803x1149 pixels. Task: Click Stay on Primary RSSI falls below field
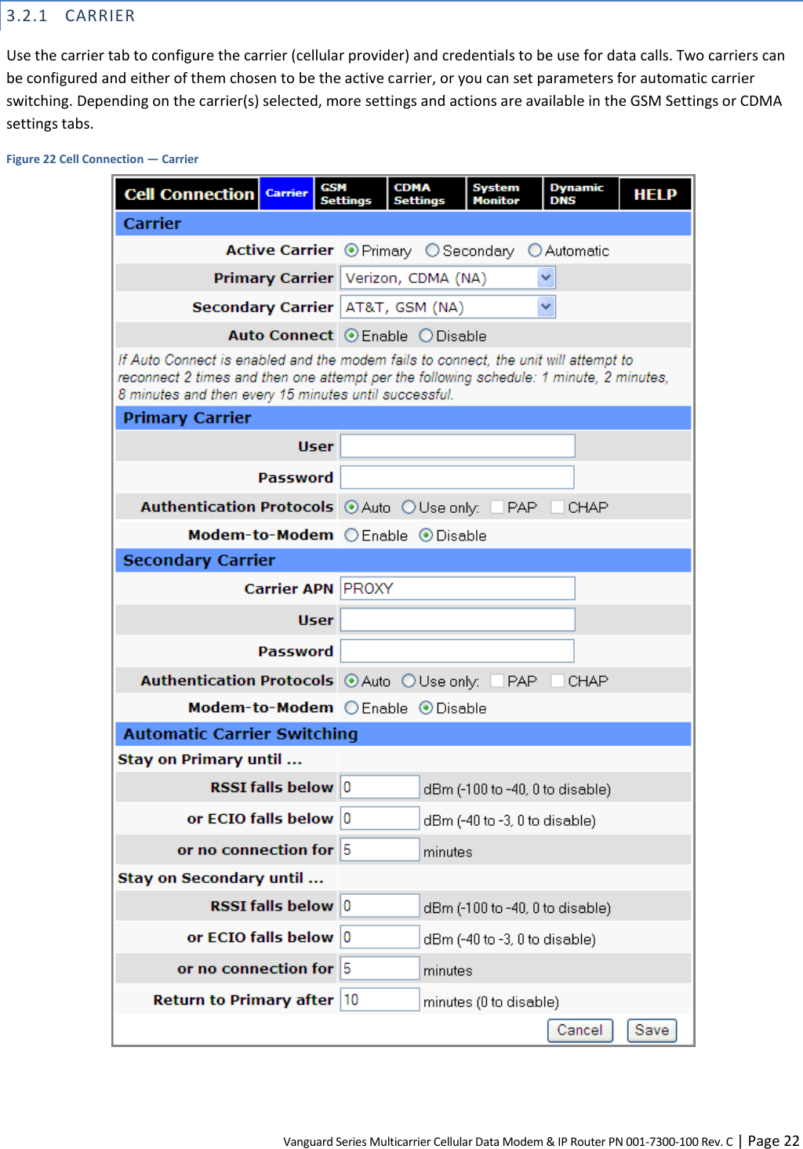pos(380,787)
